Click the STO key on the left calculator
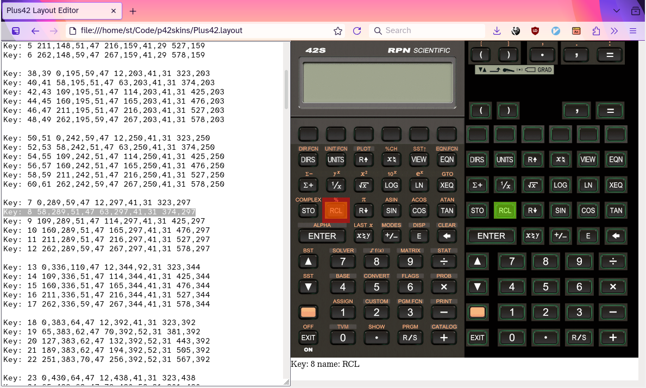 pyautogui.click(x=308, y=211)
